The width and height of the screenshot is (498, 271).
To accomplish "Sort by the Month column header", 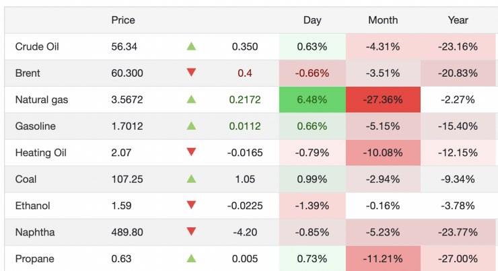I will coord(383,20).
